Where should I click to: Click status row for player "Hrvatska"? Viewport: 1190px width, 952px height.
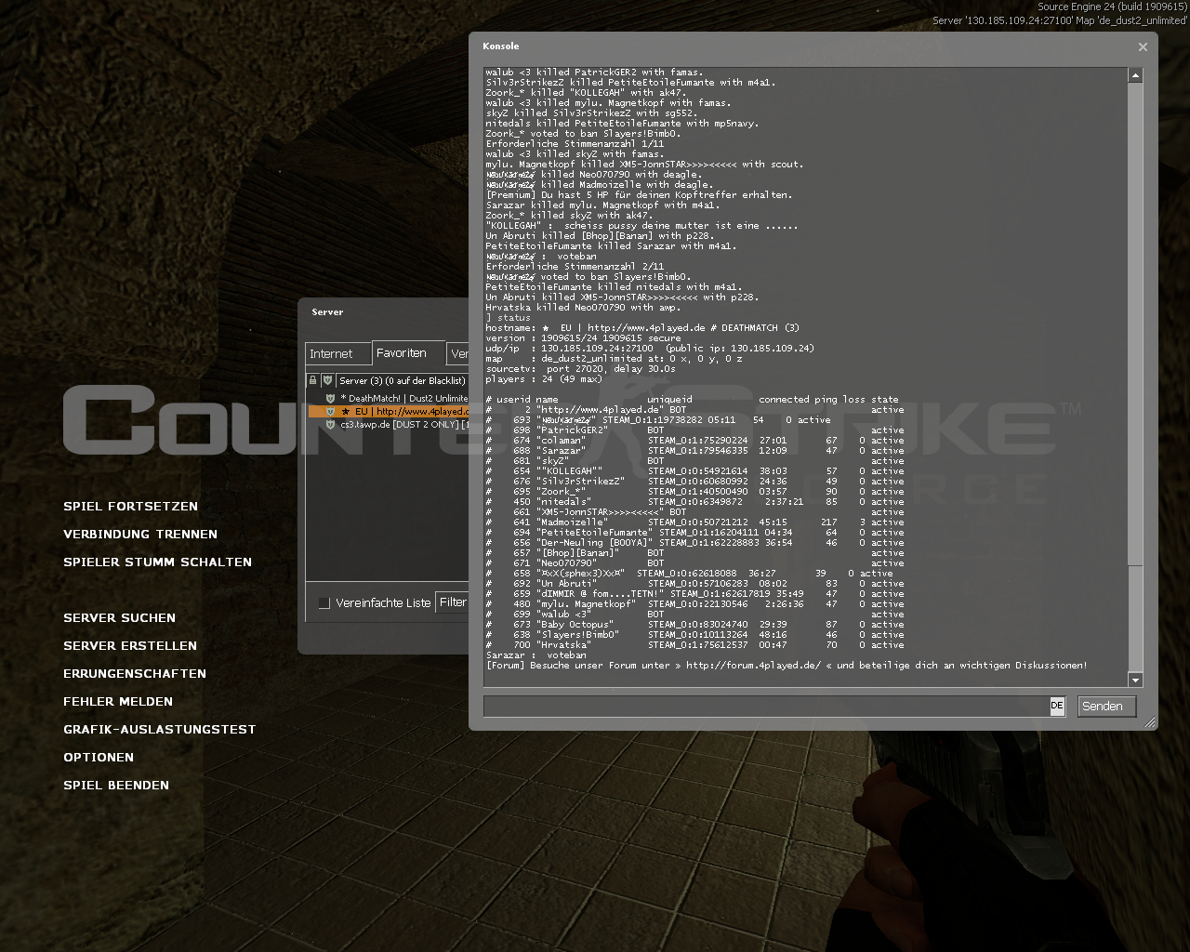pos(694,645)
